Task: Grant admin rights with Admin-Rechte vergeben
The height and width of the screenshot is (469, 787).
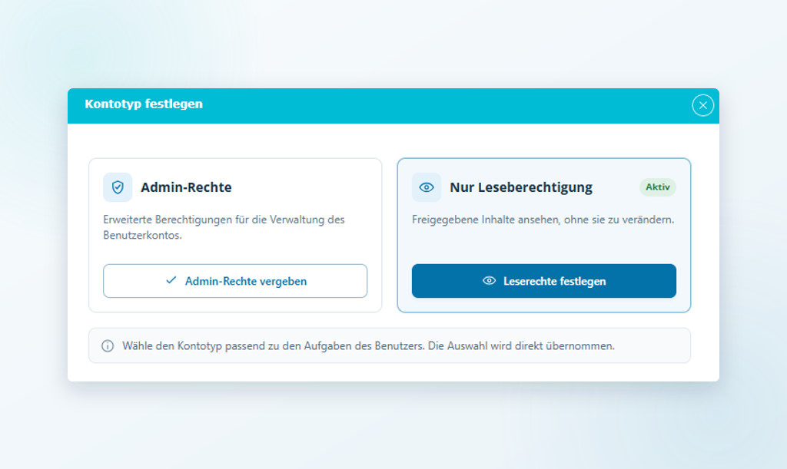Action: pyautogui.click(x=235, y=281)
